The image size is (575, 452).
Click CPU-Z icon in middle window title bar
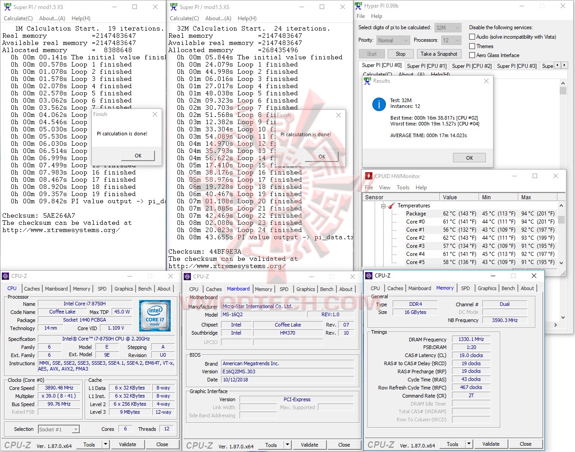click(188, 276)
